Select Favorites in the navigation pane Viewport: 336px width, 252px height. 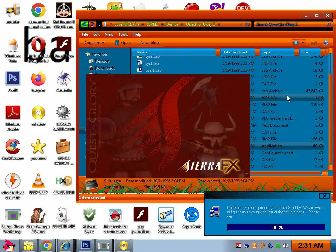(100, 54)
